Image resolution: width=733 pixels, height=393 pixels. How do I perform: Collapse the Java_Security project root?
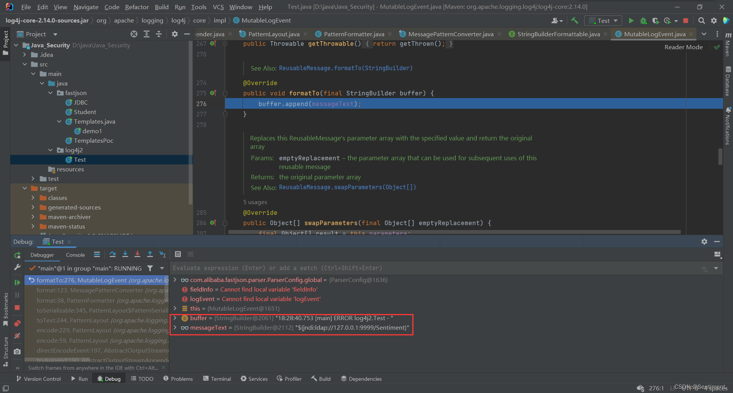click(16, 45)
